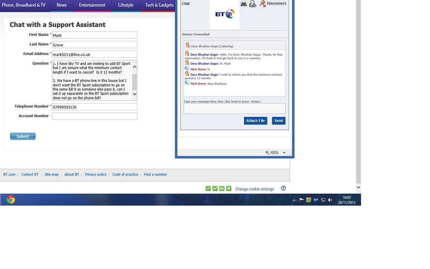The width and height of the screenshot is (430, 269).
Task: Click the padlock icon beside the printer
Action: (x=252, y=3)
